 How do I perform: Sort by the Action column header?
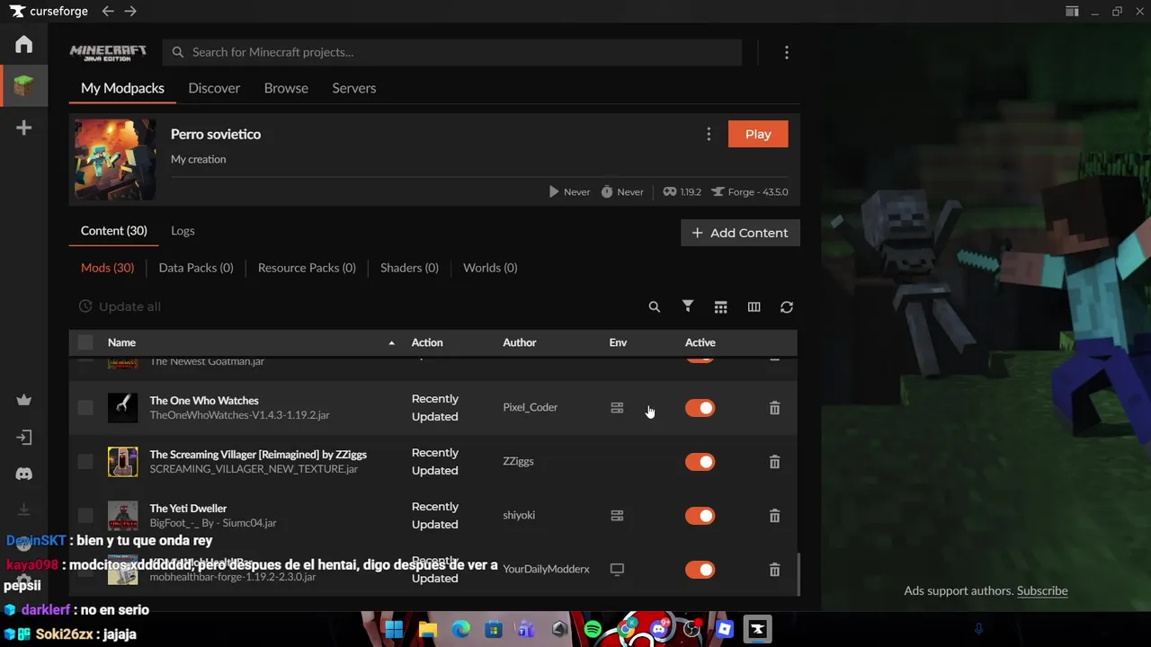(427, 342)
